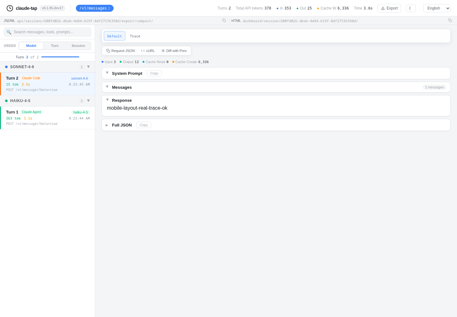Click the Total API tokens 378 stat
This screenshot has width=457, height=317.
pos(254,8)
